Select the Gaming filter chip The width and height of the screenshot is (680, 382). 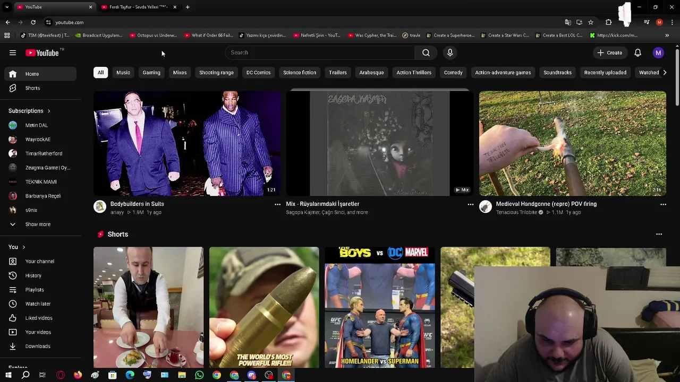click(151, 73)
